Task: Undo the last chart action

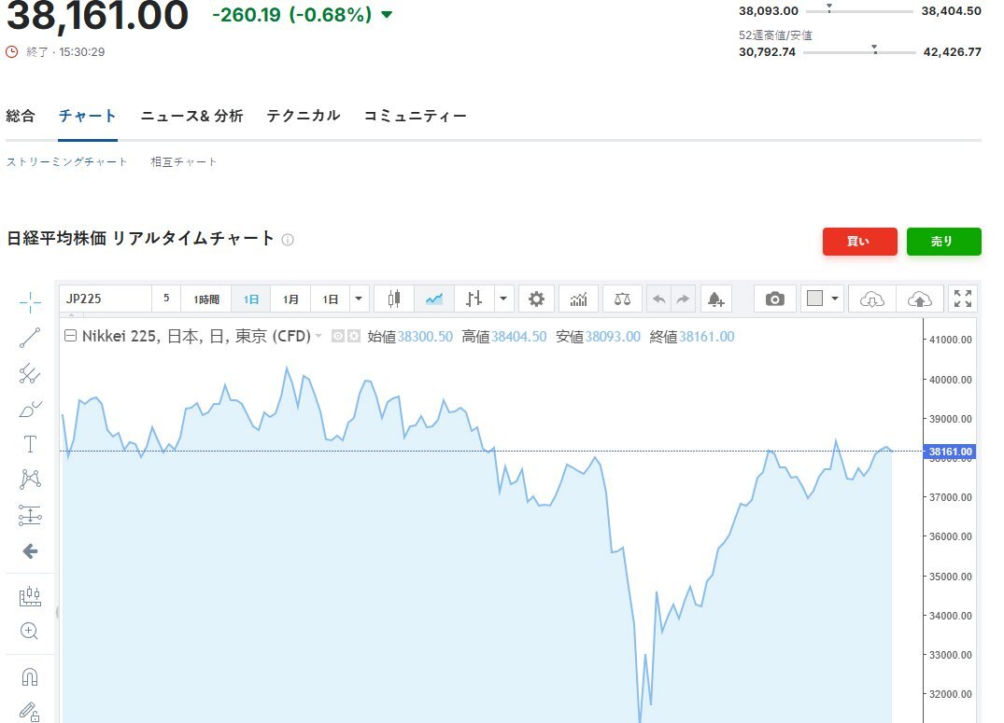Action: [x=658, y=299]
